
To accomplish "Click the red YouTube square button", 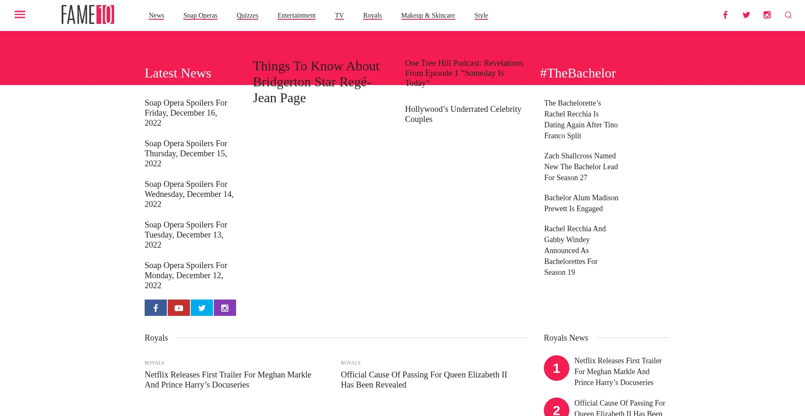I will (x=179, y=308).
